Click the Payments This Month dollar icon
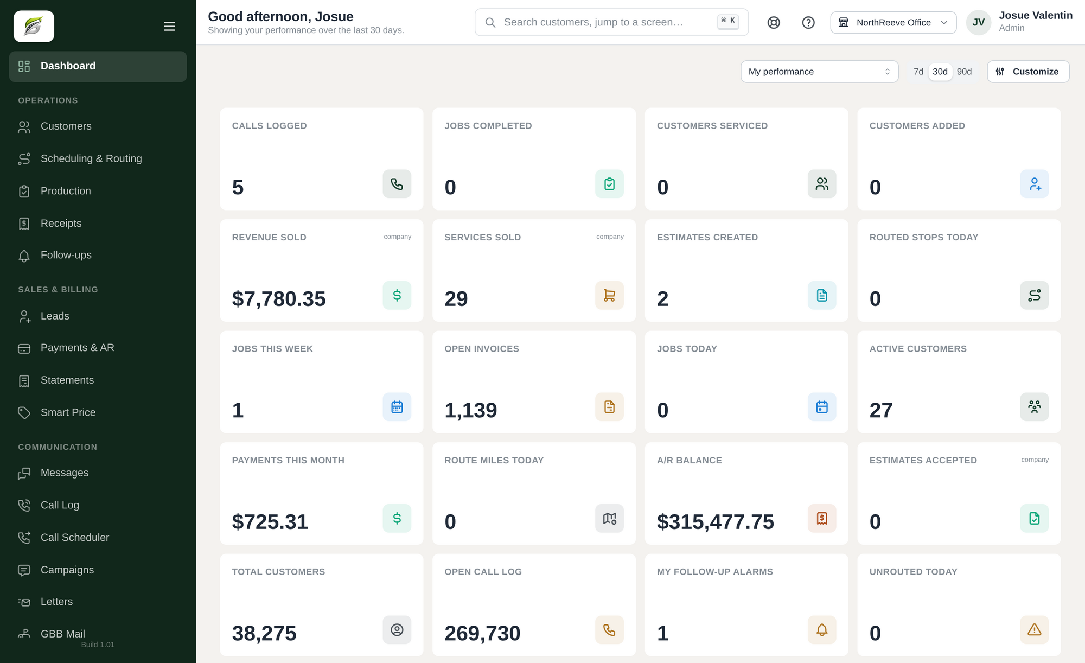The height and width of the screenshot is (663, 1085). tap(397, 518)
